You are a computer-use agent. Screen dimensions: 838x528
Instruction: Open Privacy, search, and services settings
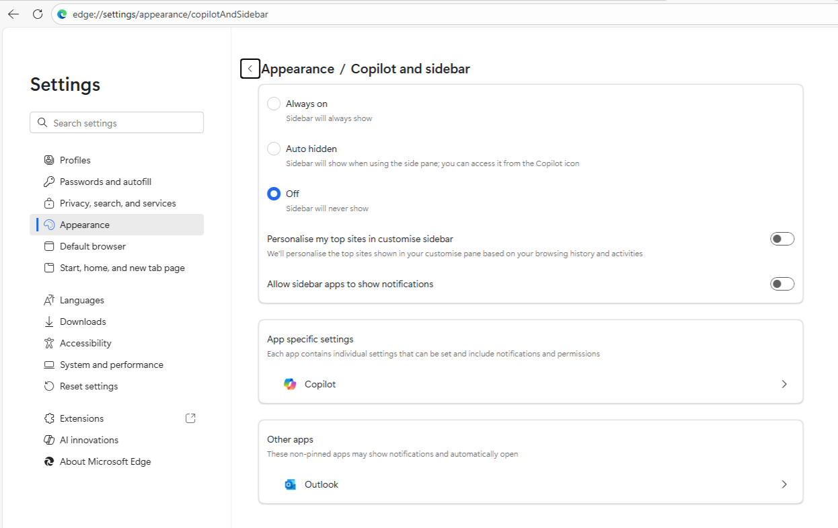(x=118, y=203)
